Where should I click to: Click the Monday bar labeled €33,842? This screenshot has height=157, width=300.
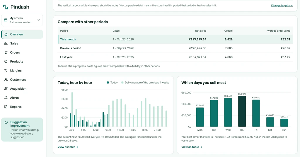[200, 117]
